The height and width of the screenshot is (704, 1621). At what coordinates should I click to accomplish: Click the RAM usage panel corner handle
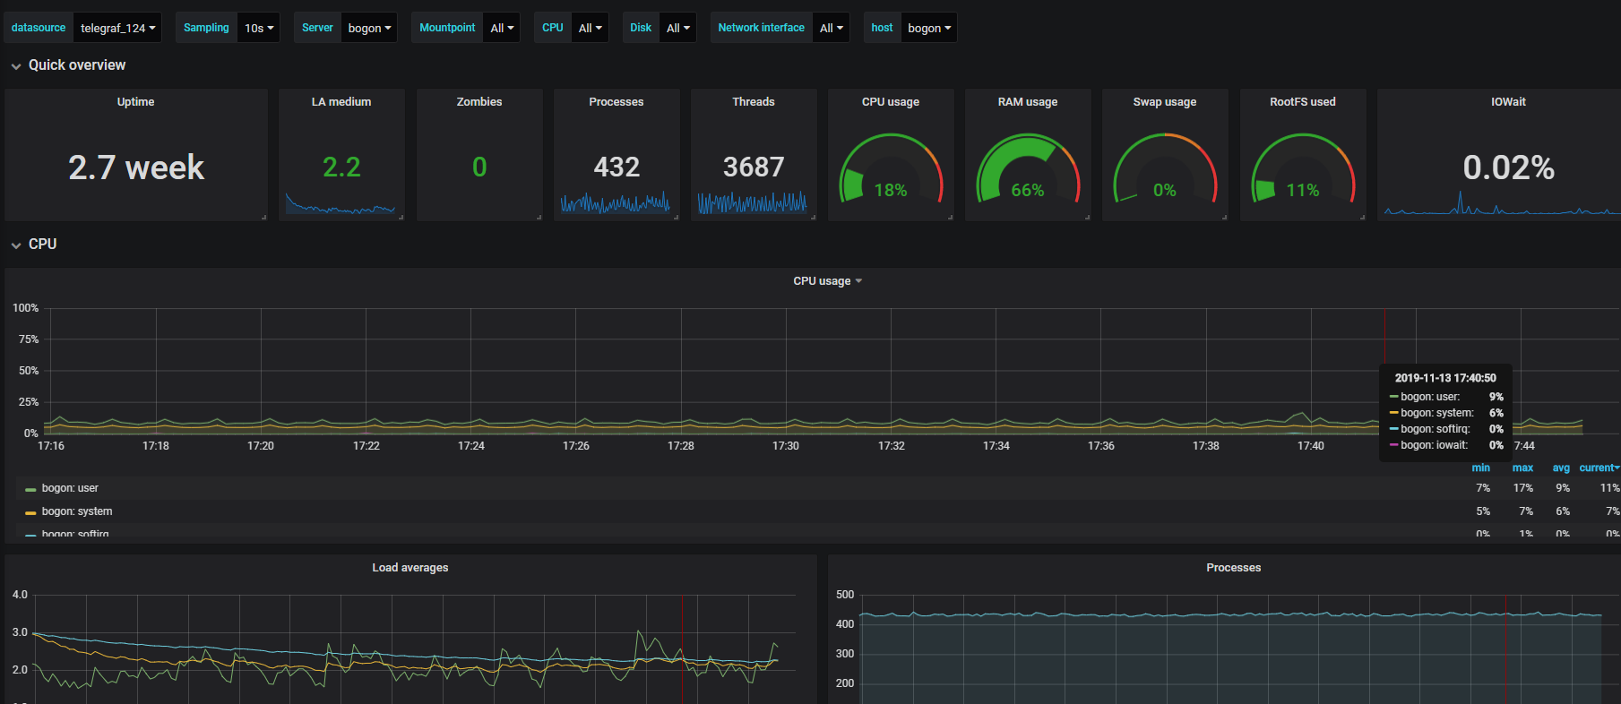point(1087,217)
